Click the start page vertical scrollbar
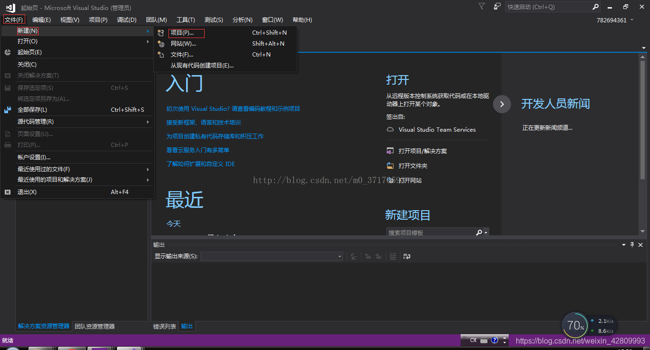 [x=643, y=120]
